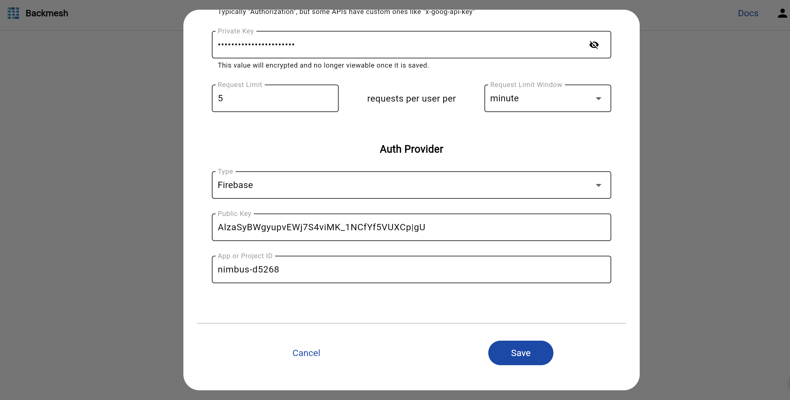
Task: Click the eye icon in Private Key field
Action: tap(594, 45)
